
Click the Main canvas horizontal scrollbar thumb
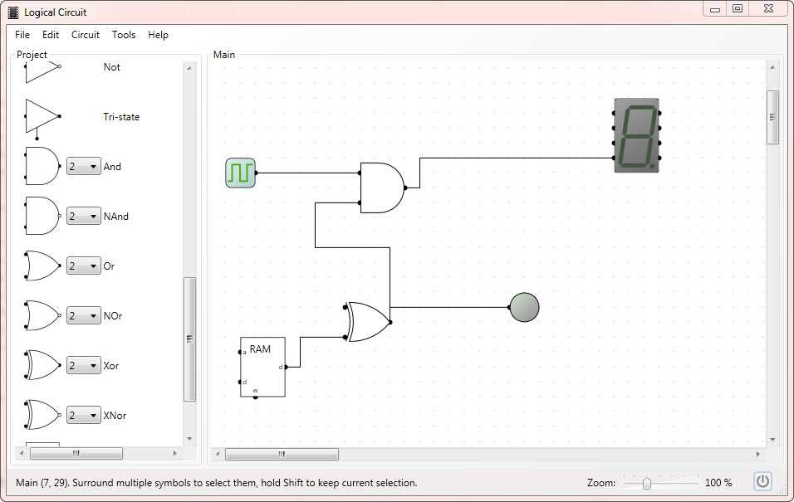click(282, 454)
